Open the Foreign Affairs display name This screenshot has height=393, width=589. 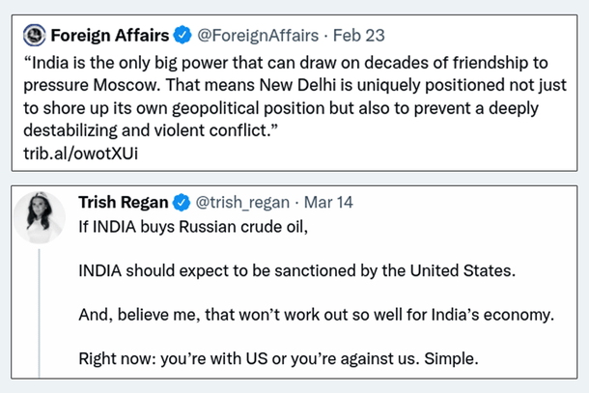click(110, 36)
